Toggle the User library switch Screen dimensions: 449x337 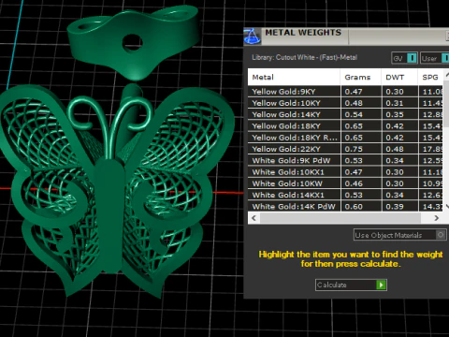point(435,58)
